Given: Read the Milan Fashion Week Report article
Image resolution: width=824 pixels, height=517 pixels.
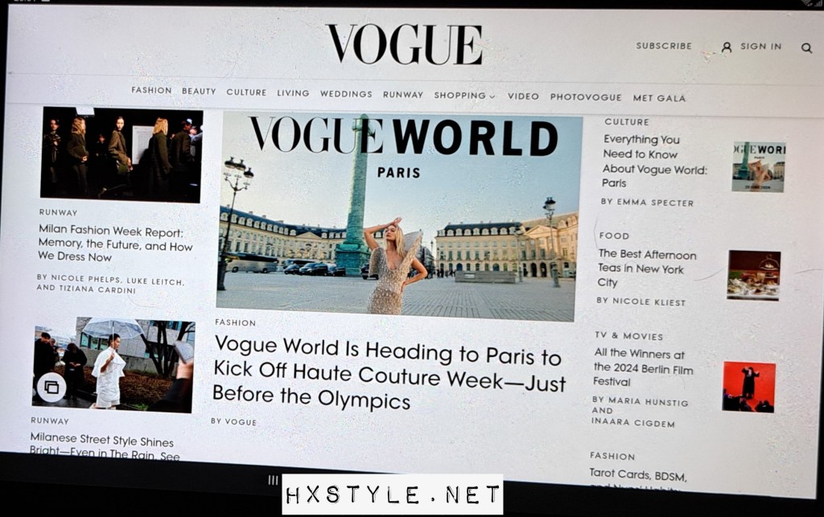Looking at the screenshot, I should [x=115, y=244].
